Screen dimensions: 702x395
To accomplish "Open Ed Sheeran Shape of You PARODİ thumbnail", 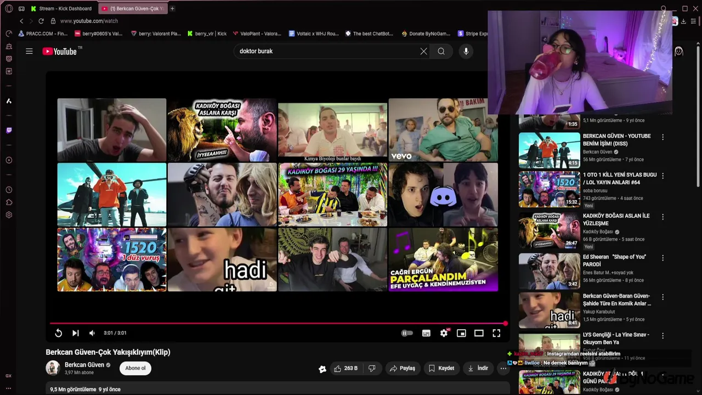I will (x=549, y=271).
